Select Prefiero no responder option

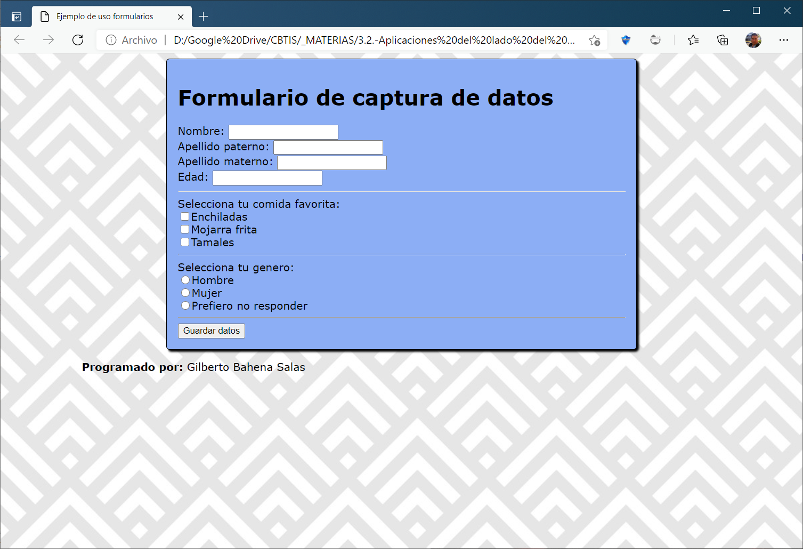pyautogui.click(x=185, y=305)
